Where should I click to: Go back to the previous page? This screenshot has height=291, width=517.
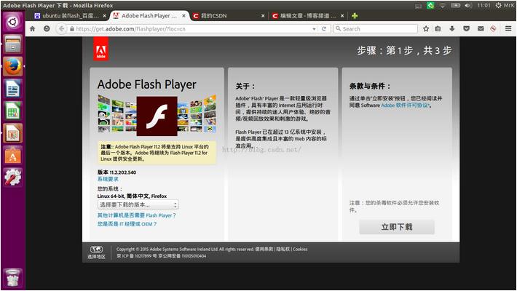(x=62, y=28)
